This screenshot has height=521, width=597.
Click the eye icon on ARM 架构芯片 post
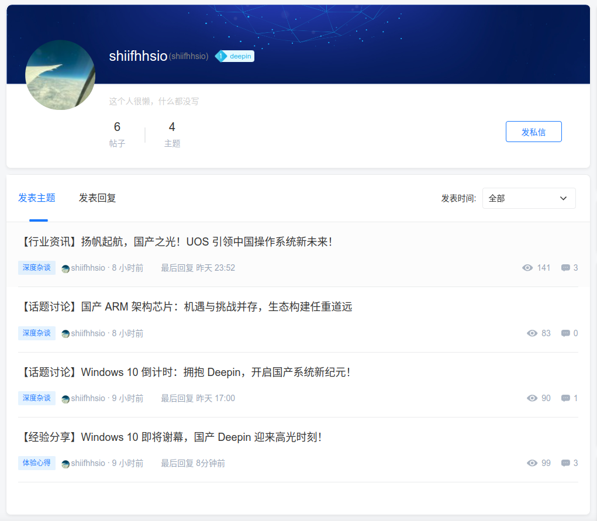[x=532, y=333]
